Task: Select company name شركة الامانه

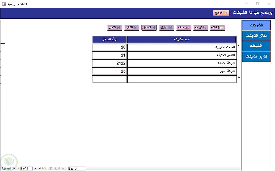Action: point(182,63)
